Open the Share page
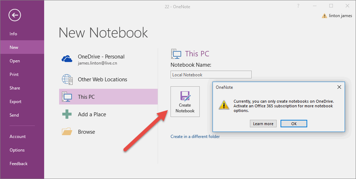 coord(15,88)
